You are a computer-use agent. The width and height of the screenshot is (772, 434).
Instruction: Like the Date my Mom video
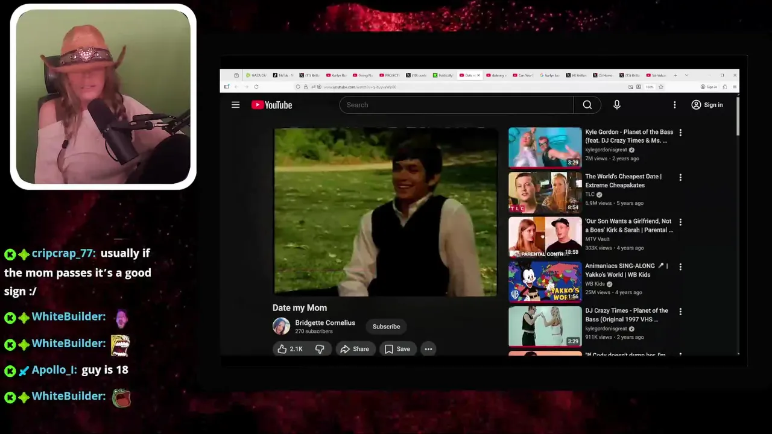(x=290, y=349)
